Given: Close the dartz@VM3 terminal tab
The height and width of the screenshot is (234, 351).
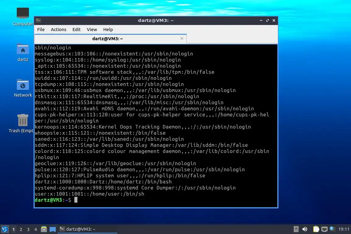Looking at the screenshot, I should (x=182, y=38).
